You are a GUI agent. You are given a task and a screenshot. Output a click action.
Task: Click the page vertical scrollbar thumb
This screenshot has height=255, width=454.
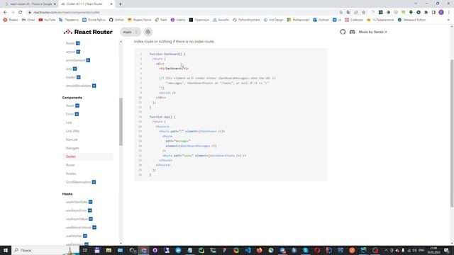(x=452, y=133)
